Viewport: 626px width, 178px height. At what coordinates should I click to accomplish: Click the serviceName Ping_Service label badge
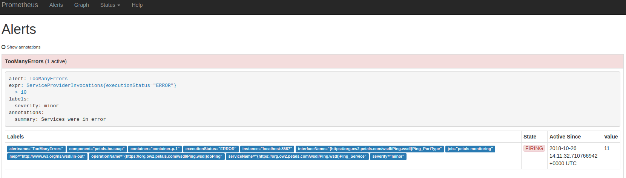pyautogui.click(x=297, y=157)
